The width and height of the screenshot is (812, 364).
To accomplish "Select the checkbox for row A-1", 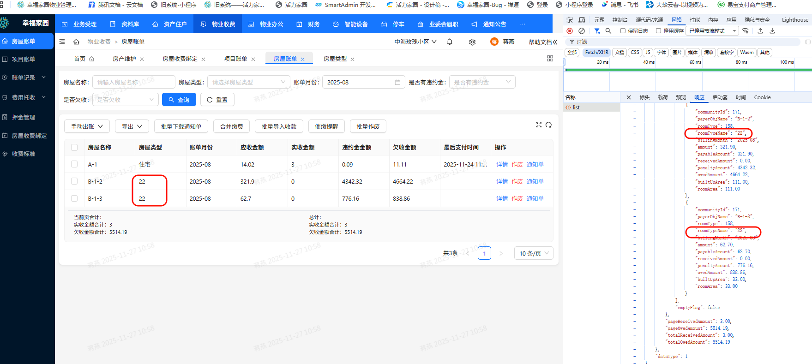I will (74, 164).
